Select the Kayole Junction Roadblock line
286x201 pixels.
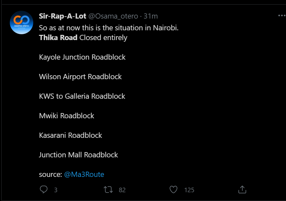(82, 57)
